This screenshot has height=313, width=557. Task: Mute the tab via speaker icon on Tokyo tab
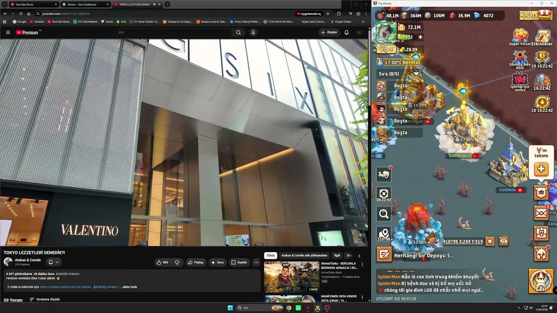[154, 4]
